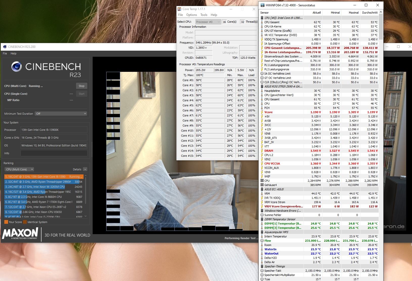
Task: Select Intel Core i9-9880H ranking row
Action: pyautogui.click(x=44, y=197)
